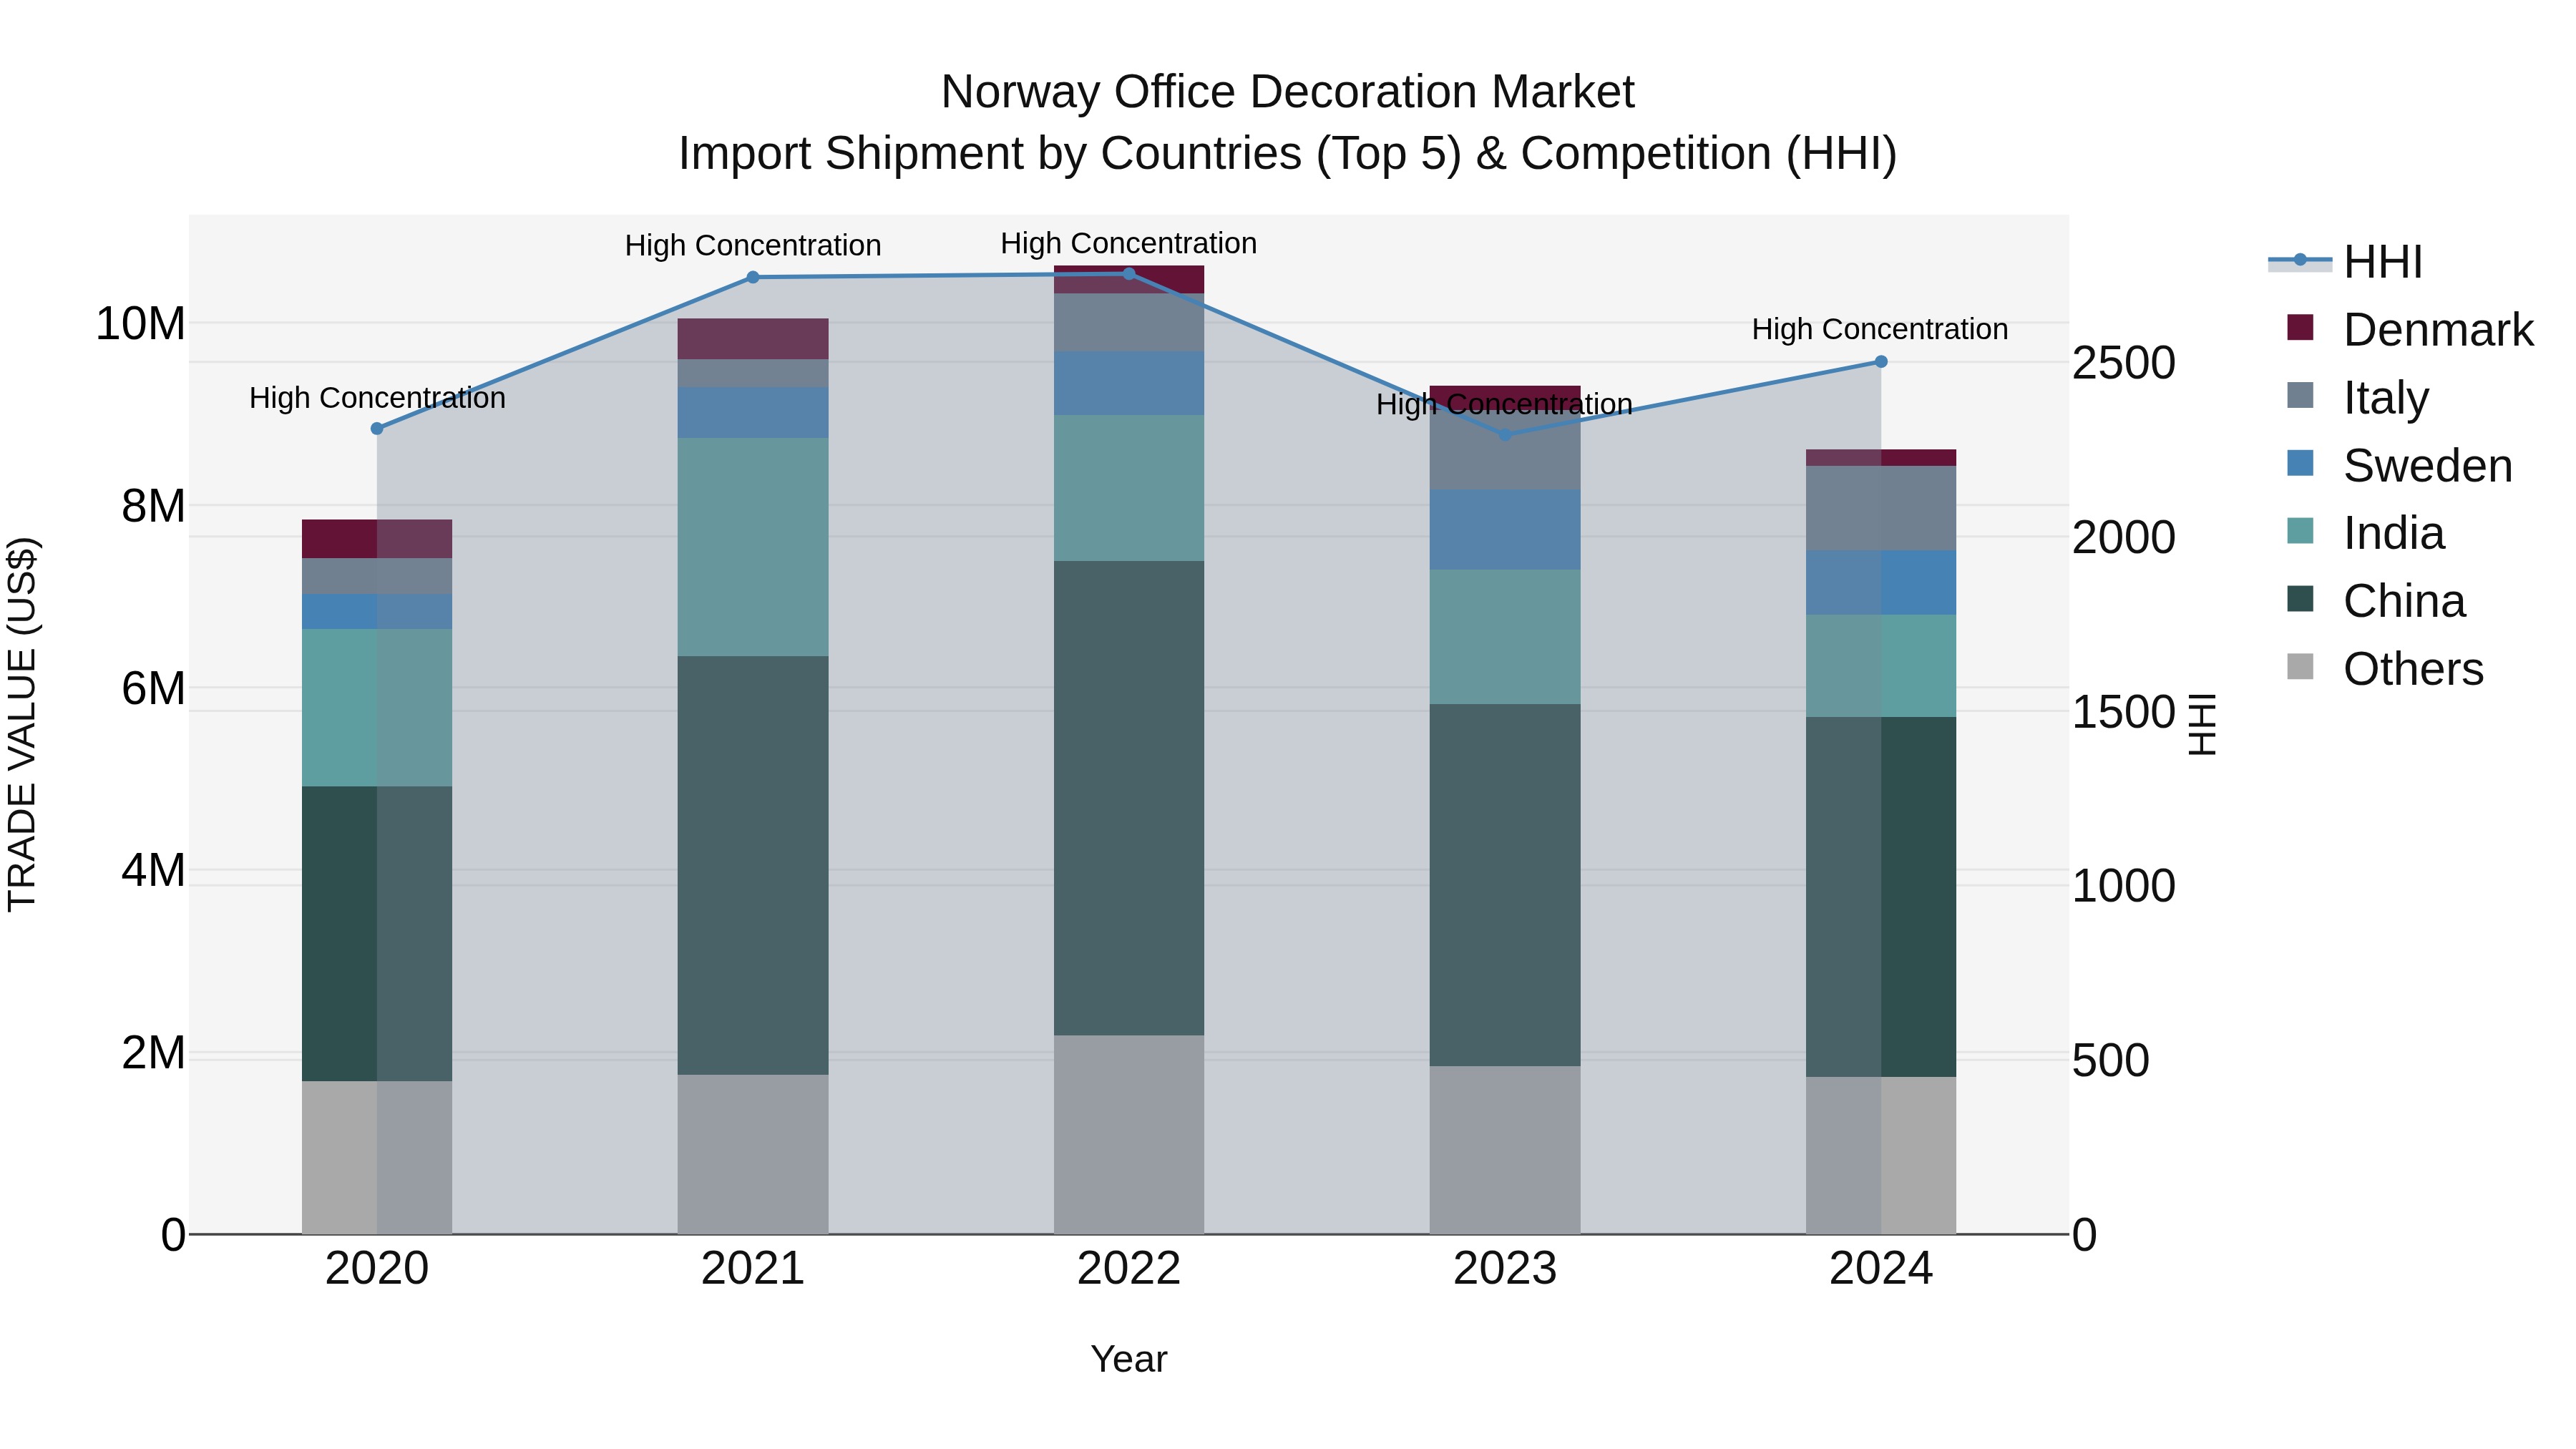This screenshot has height=1449, width=2576.
Task: Click the High Concentration label above 2020
Action: pyautogui.click(x=377, y=398)
